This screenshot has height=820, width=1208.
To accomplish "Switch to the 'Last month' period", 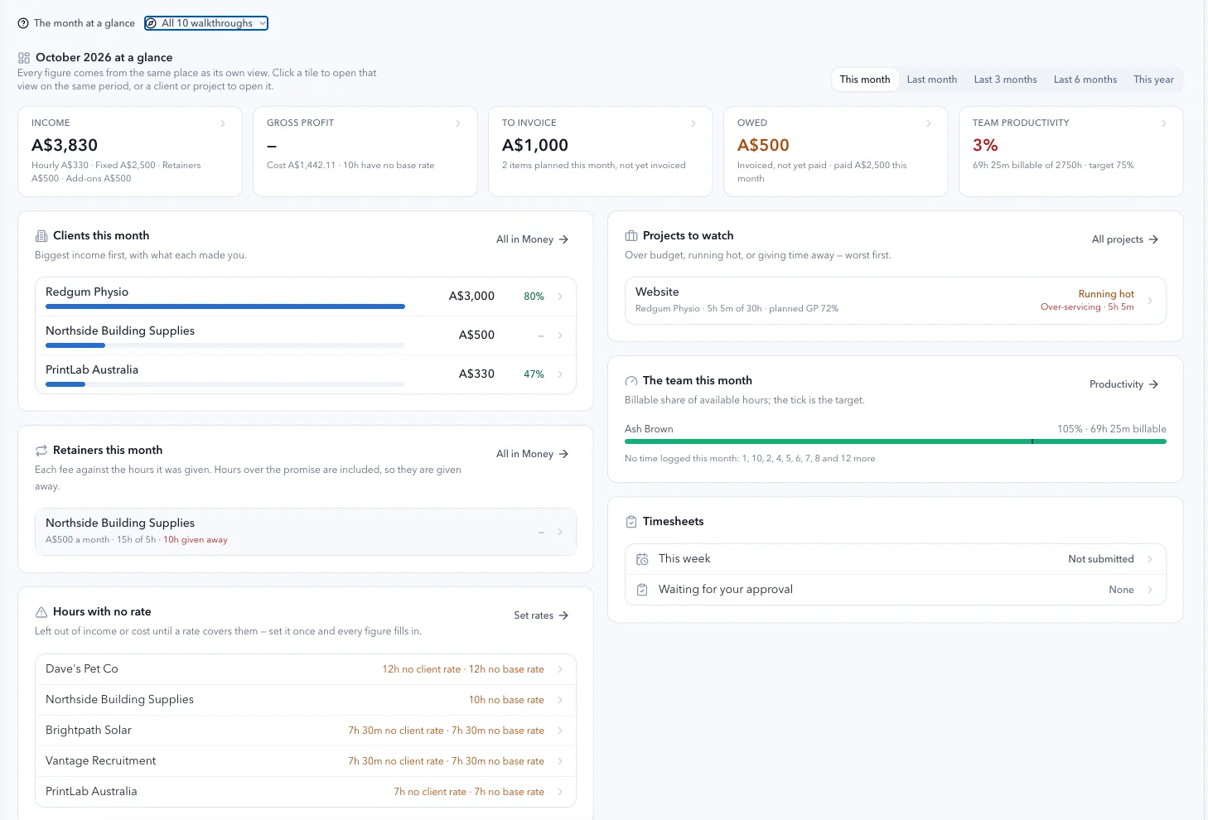I will pos(932,80).
